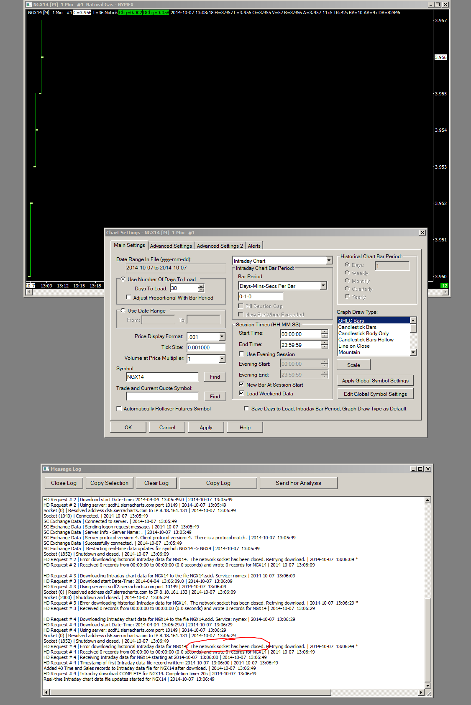Click the Symbol field containing NGX14
This screenshot has height=705, width=471.
(162, 377)
